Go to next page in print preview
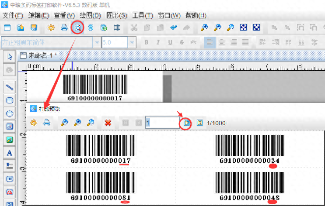Screen dimensions: 325x206 pos(186,123)
